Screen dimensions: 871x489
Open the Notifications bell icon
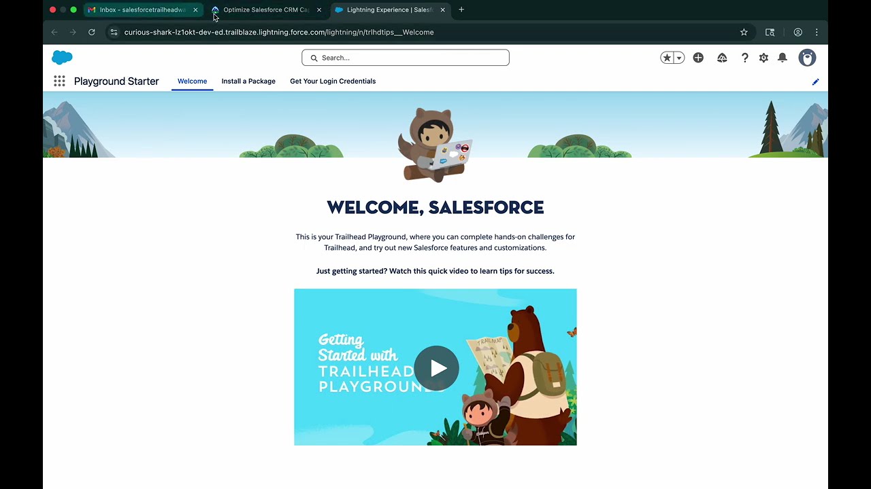tap(783, 58)
